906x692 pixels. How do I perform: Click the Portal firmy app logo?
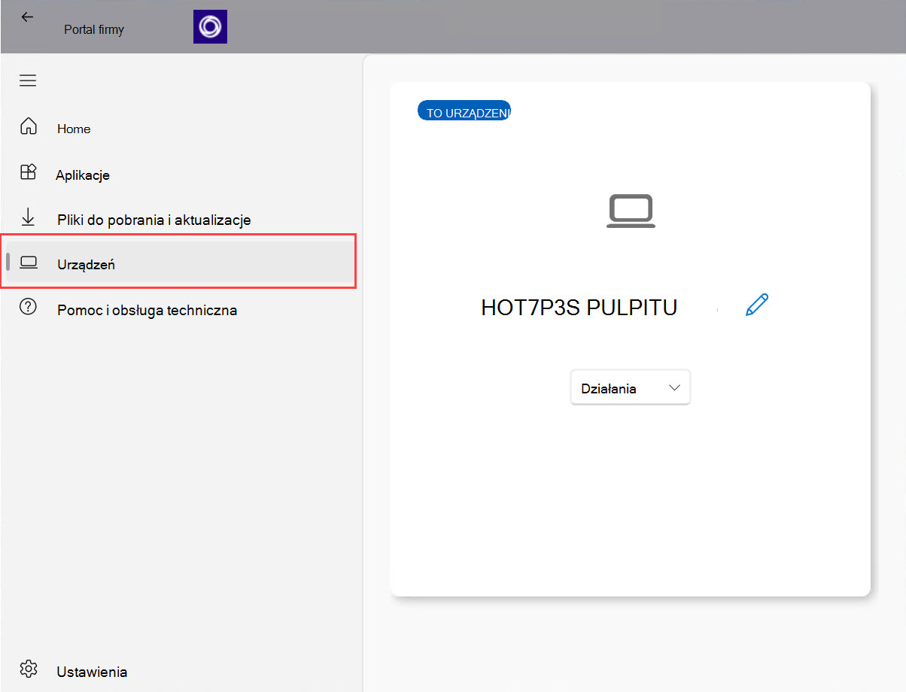click(209, 26)
